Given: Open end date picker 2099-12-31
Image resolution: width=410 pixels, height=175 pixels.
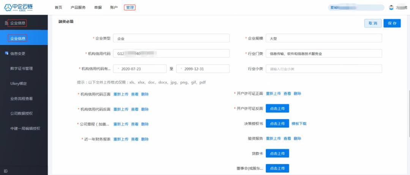Looking at the screenshot, I should [x=203, y=69].
